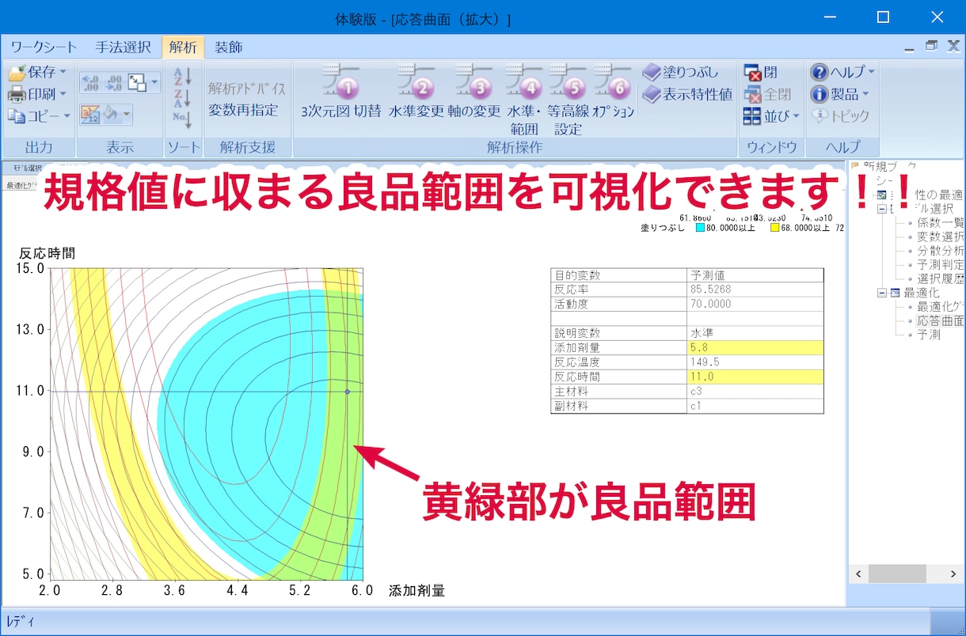Open the 並び dropdown arrow
966x636 pixels.
click(796, 117)
